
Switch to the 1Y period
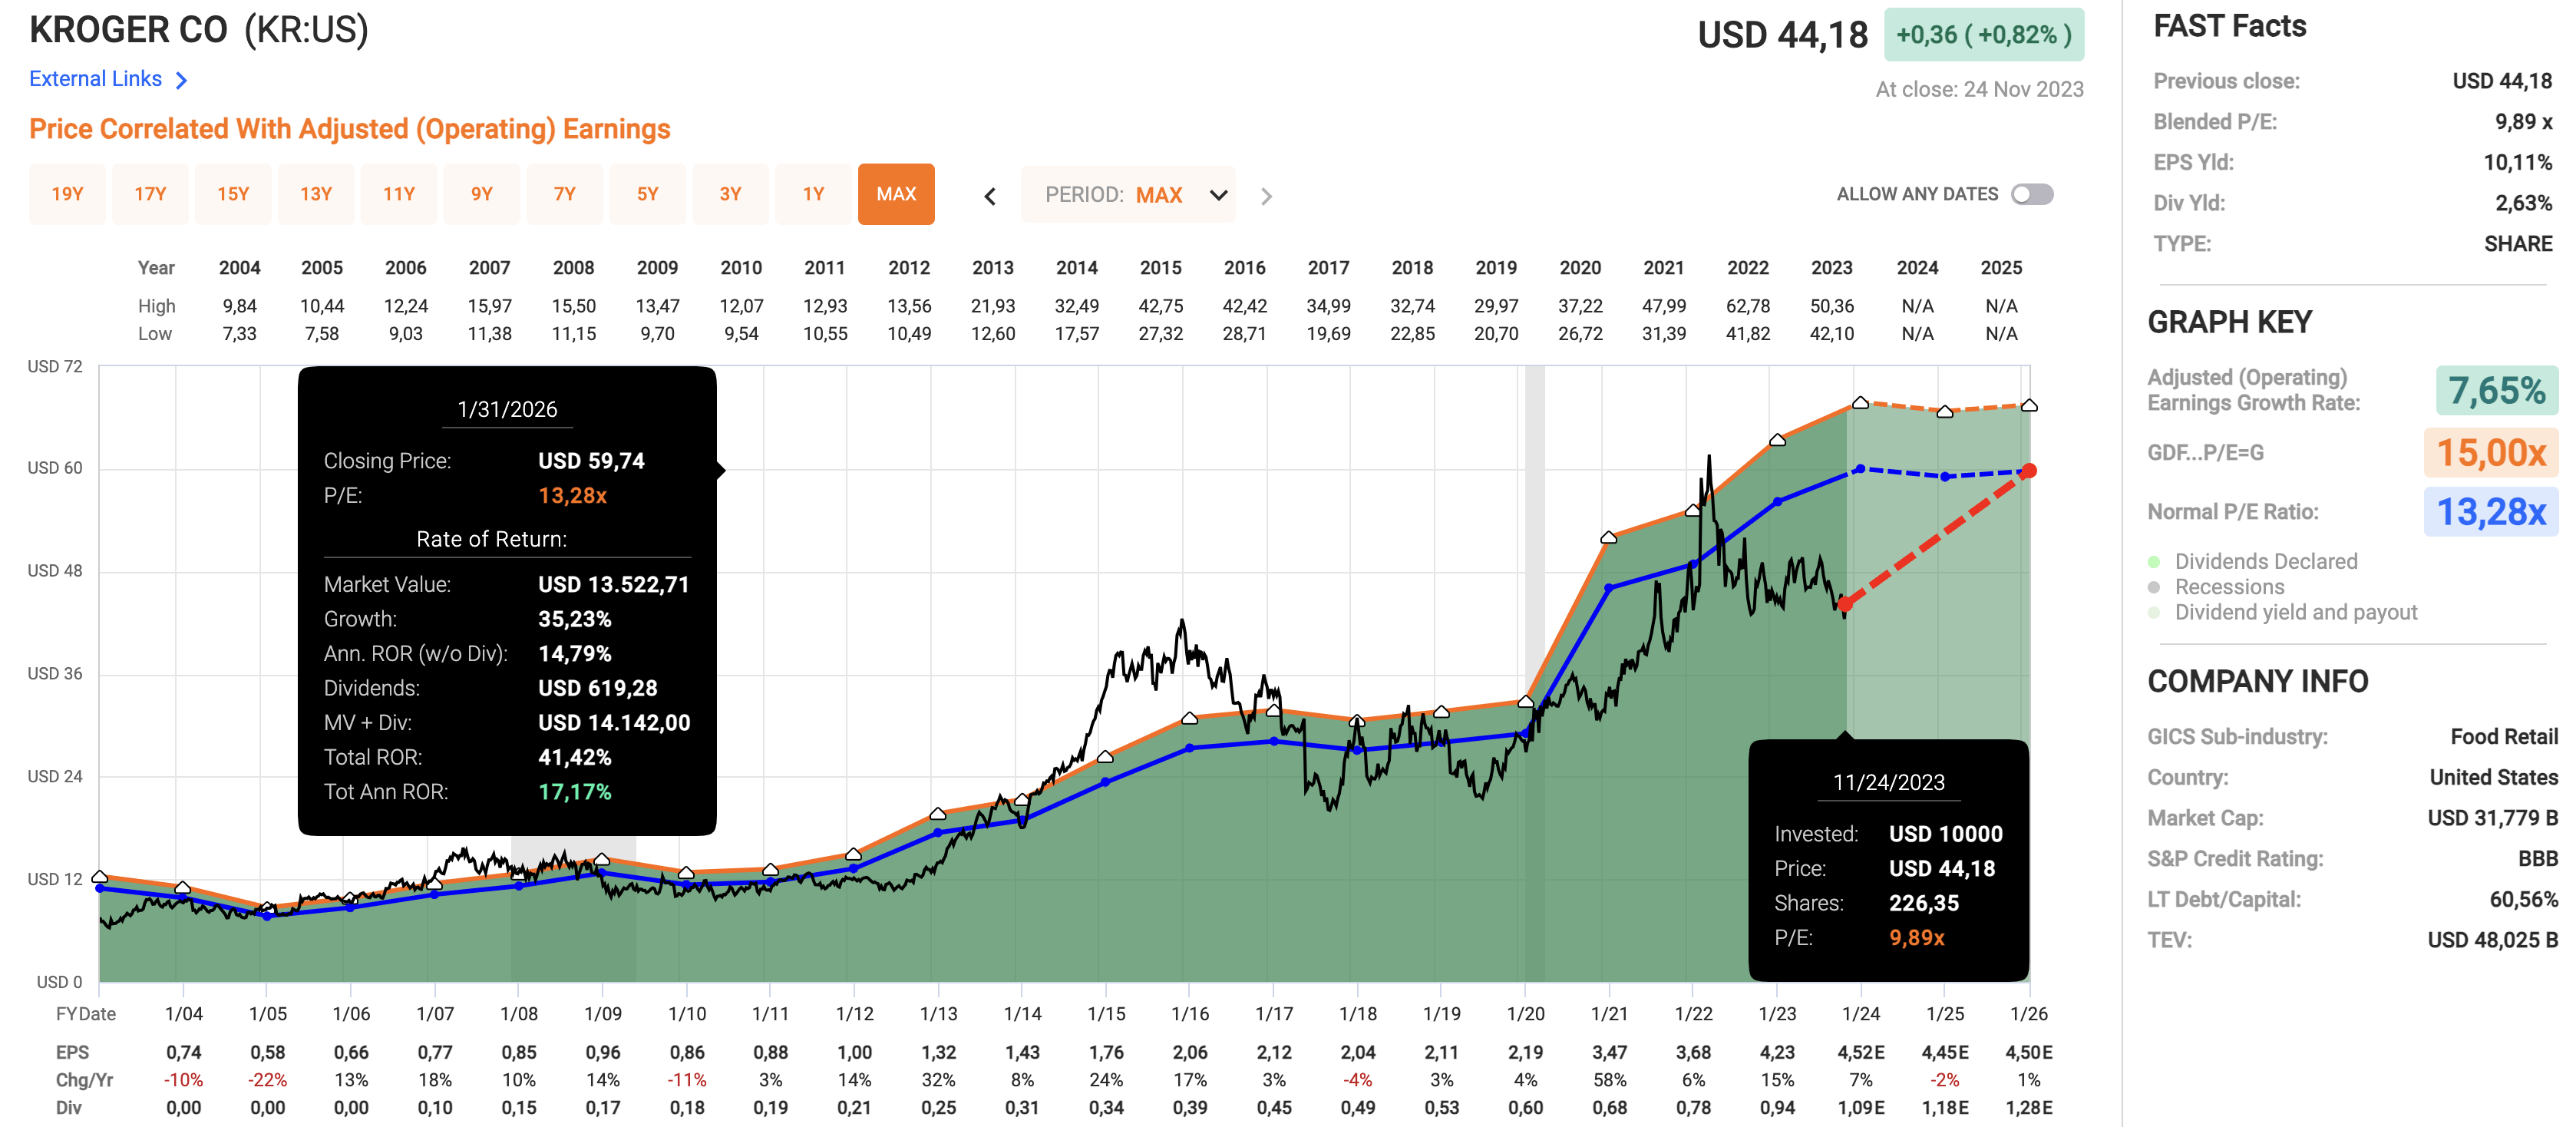point(814,194)
